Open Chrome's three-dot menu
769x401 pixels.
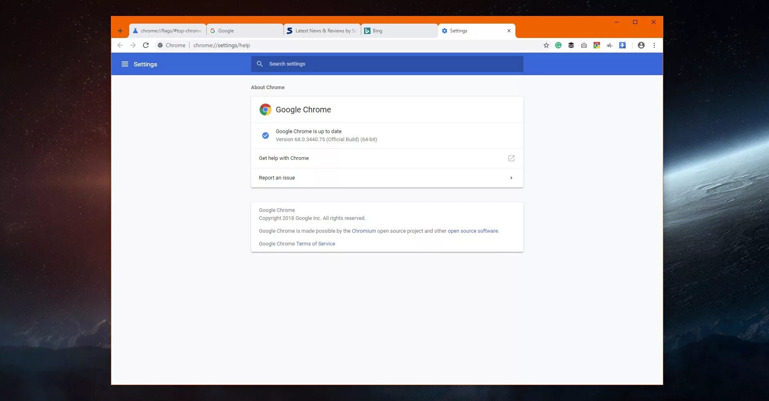(654, 45)
